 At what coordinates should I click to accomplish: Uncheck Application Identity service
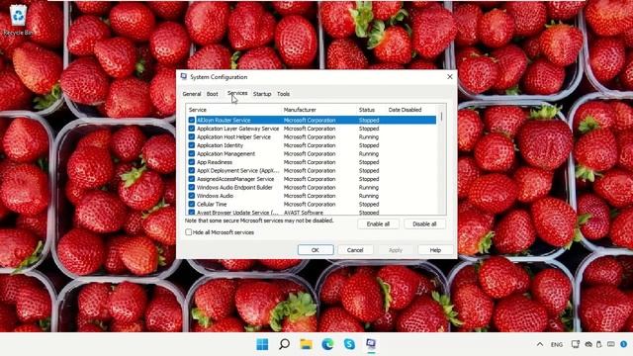pyautogui.click(x=191, y=145)
